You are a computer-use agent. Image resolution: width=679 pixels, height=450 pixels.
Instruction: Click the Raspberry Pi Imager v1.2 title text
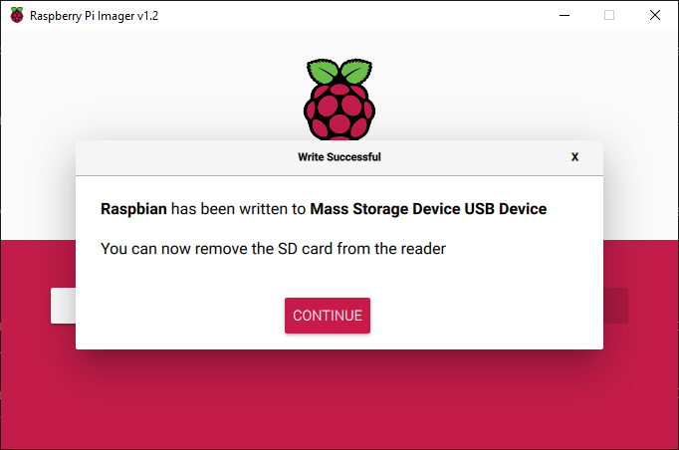94,16
